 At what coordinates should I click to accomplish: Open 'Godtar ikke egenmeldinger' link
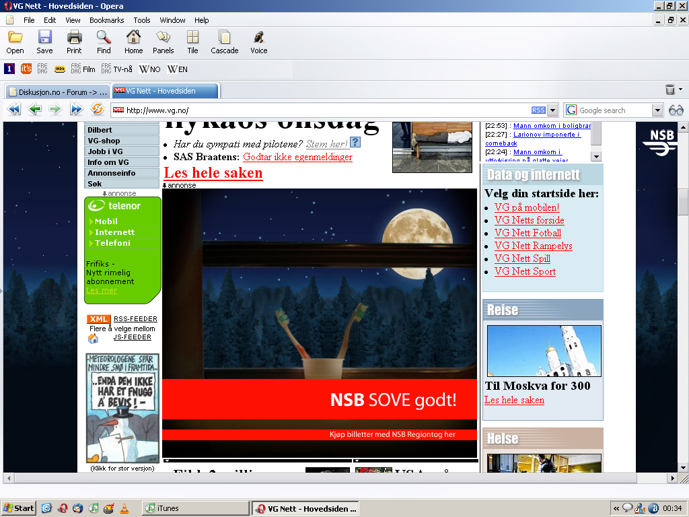click(x=297, y=157)
